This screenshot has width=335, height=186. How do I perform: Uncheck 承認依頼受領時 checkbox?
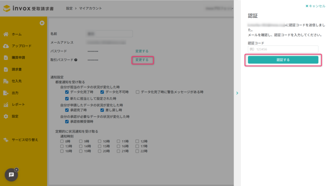pos(67,121)
